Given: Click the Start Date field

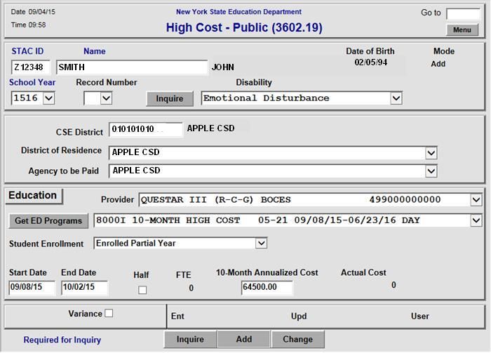Looking at the screenshot, I should [32, 288].
